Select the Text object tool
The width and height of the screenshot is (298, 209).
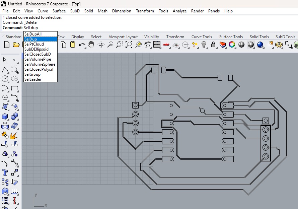tap(5, 172)
